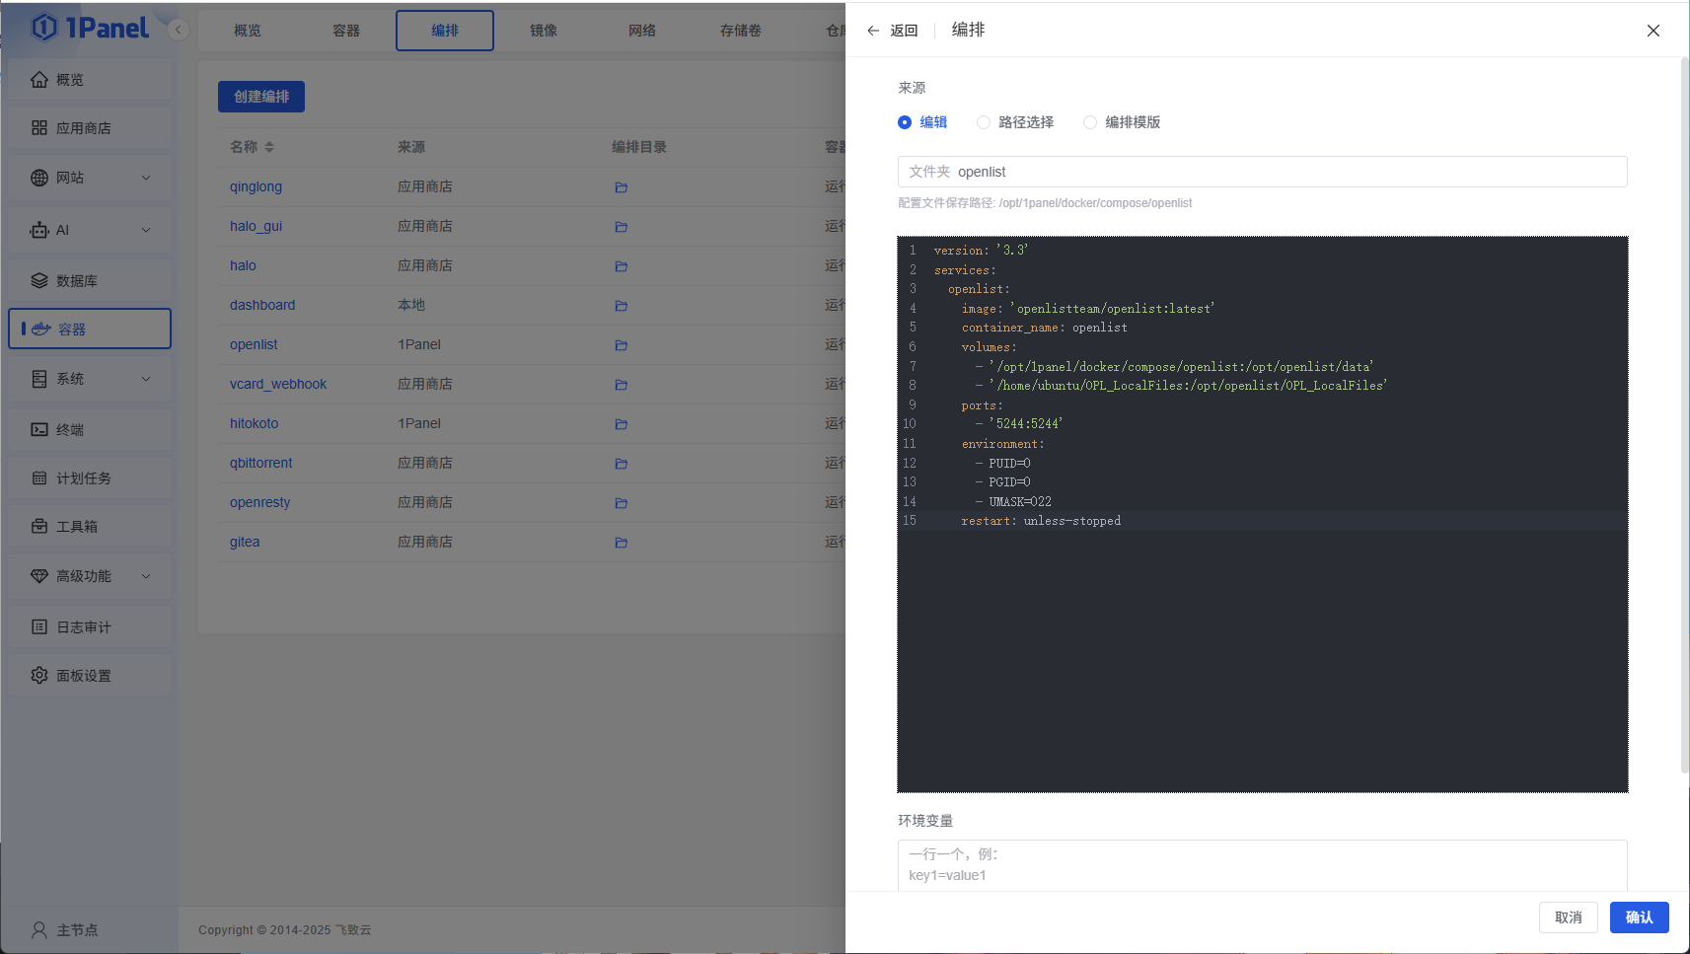Viewport: 1690px width, 954px height.
Task: Click inside the compose YAML code editor
Action: pos(1262,514)
